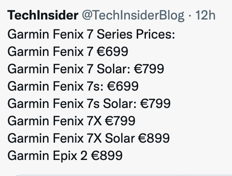Select the €799 price for Fenix 7s Solar
This screenshot has width=232, height=176.
coord(155,104)
